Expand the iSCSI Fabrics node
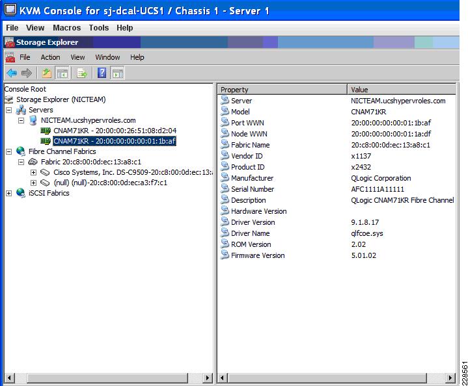The width and height of the screenshot is (468, 386). (x=9, y=193)
